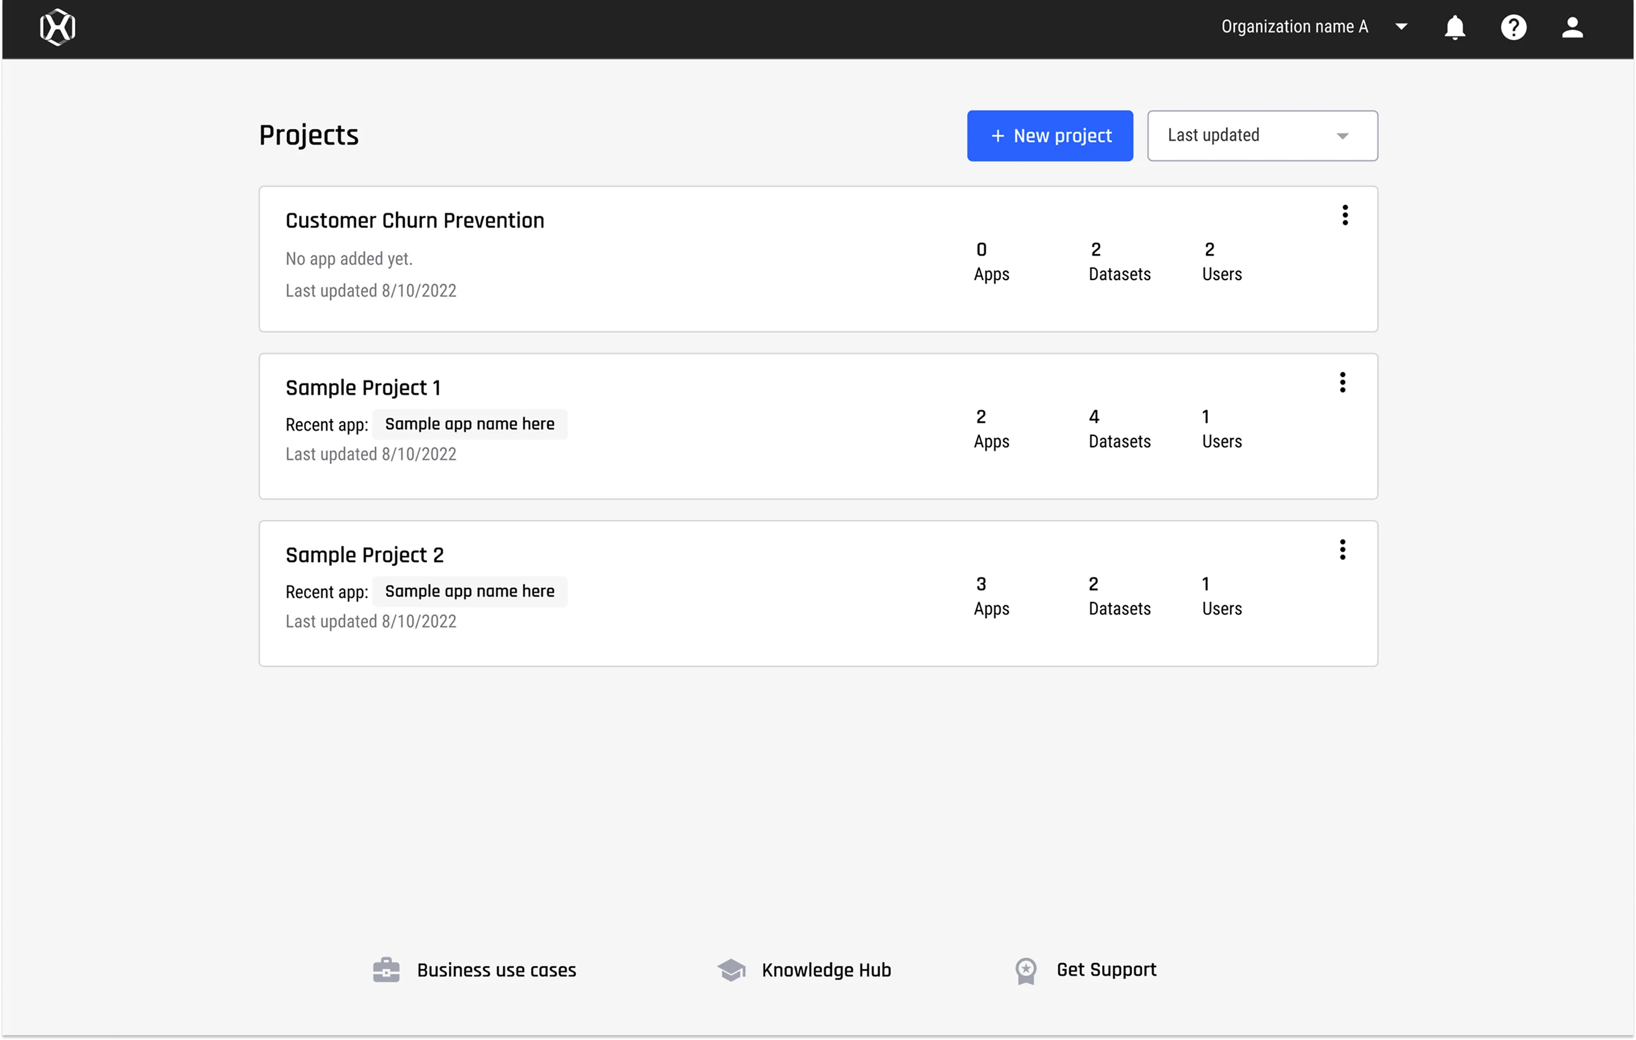Click the hexagon X logo in header
The image size is (1636, 1040).
[58, 27]
